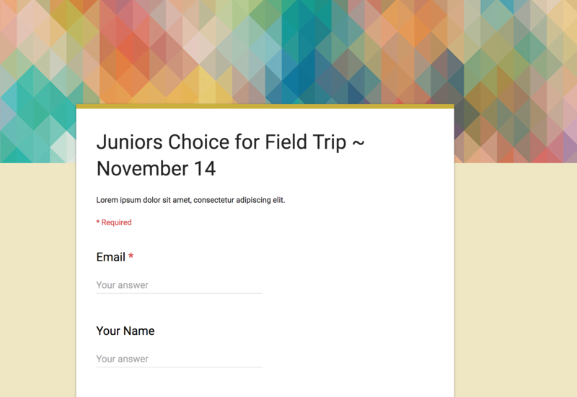The height and width of the screenshot is (397, 577).
Task: Select the Your Name question label
Action: click(x=125, y=331)
